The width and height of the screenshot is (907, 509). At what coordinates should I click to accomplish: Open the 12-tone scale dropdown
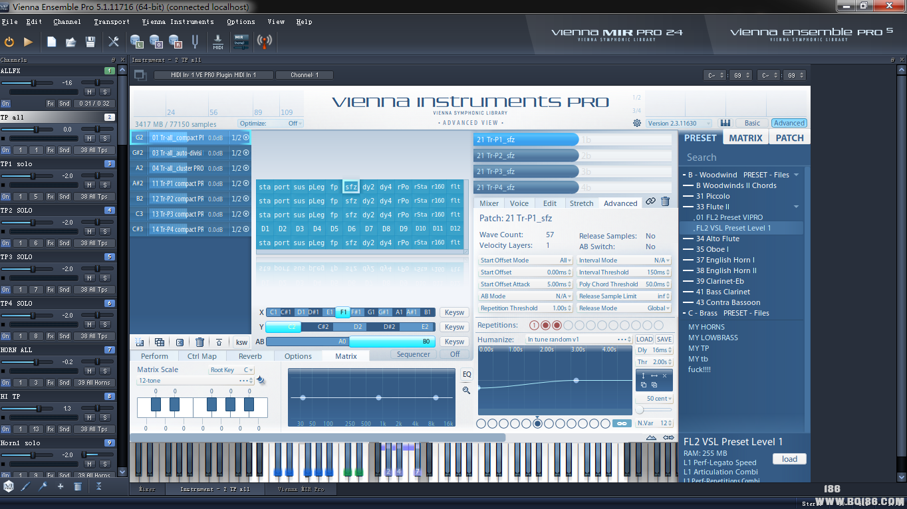pyautogui.click(x=195, y=381)
